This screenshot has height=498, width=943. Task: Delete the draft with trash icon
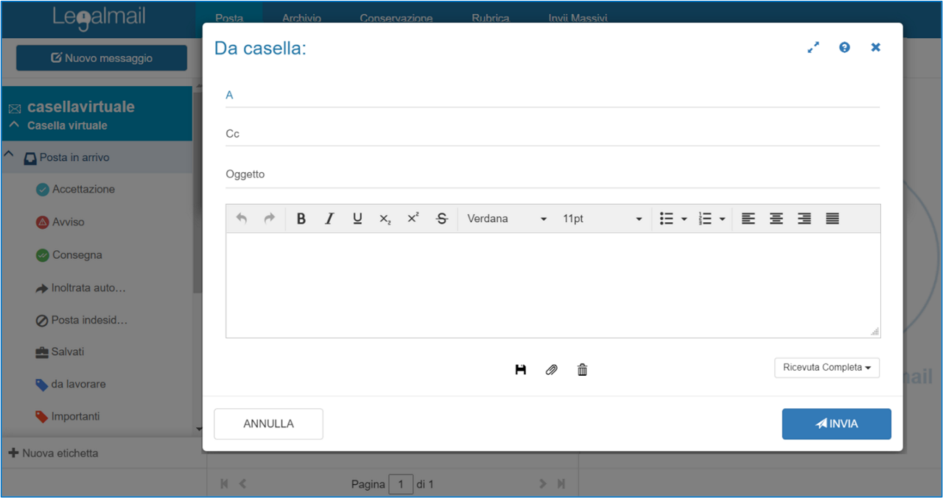(582, 370)
